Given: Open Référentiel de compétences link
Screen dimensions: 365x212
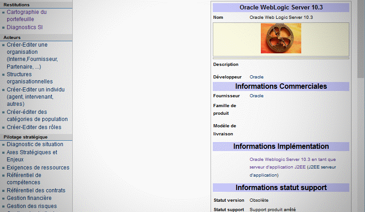Looking at the screenshot, I should [24, 178].
